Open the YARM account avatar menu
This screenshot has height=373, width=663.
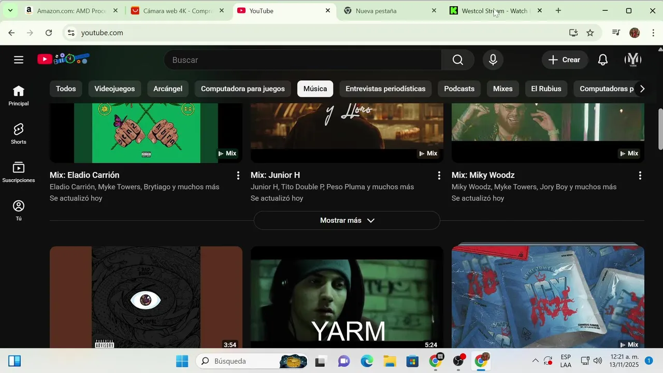click(x=633, y=60)
